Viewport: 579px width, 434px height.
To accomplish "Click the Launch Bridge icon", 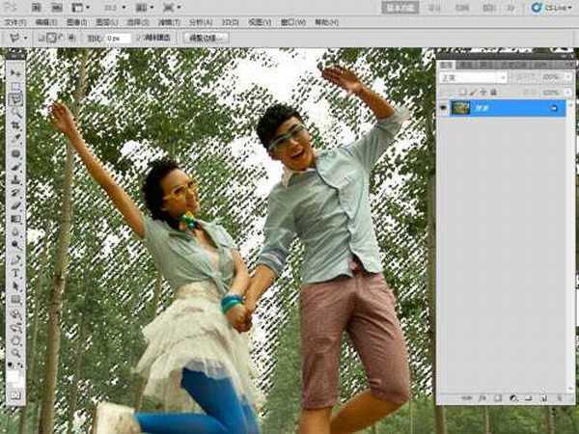I will (35, 7).
